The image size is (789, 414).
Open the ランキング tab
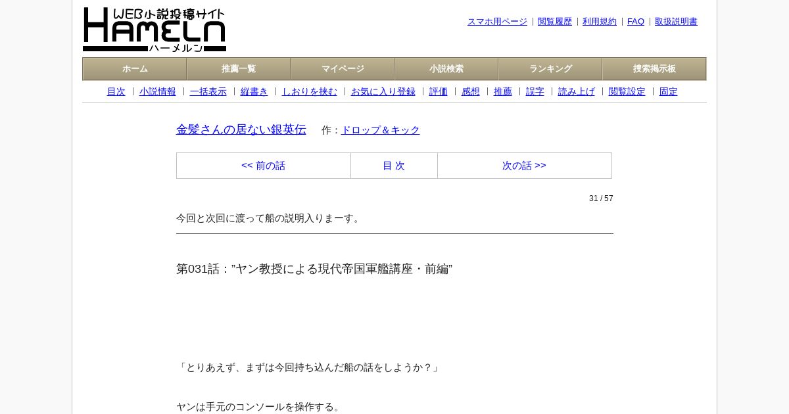coord(550,69)
